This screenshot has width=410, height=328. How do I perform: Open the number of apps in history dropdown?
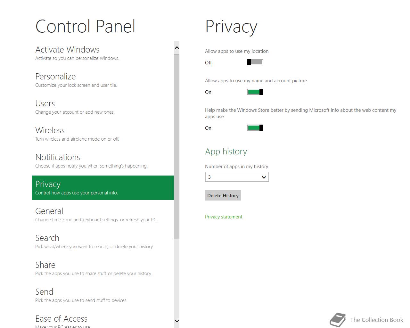pyautogui.click(x=237, y=177)
